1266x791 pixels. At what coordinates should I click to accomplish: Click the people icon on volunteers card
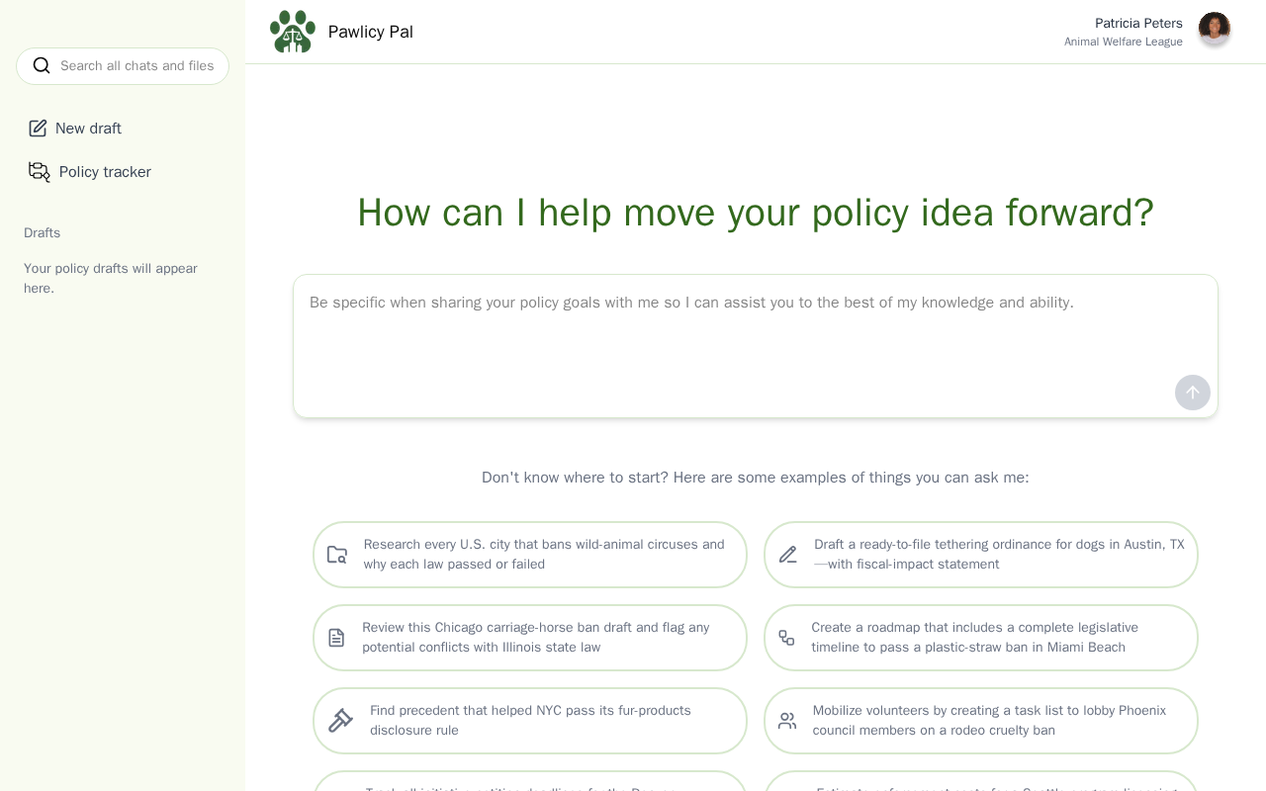point(787,721)
